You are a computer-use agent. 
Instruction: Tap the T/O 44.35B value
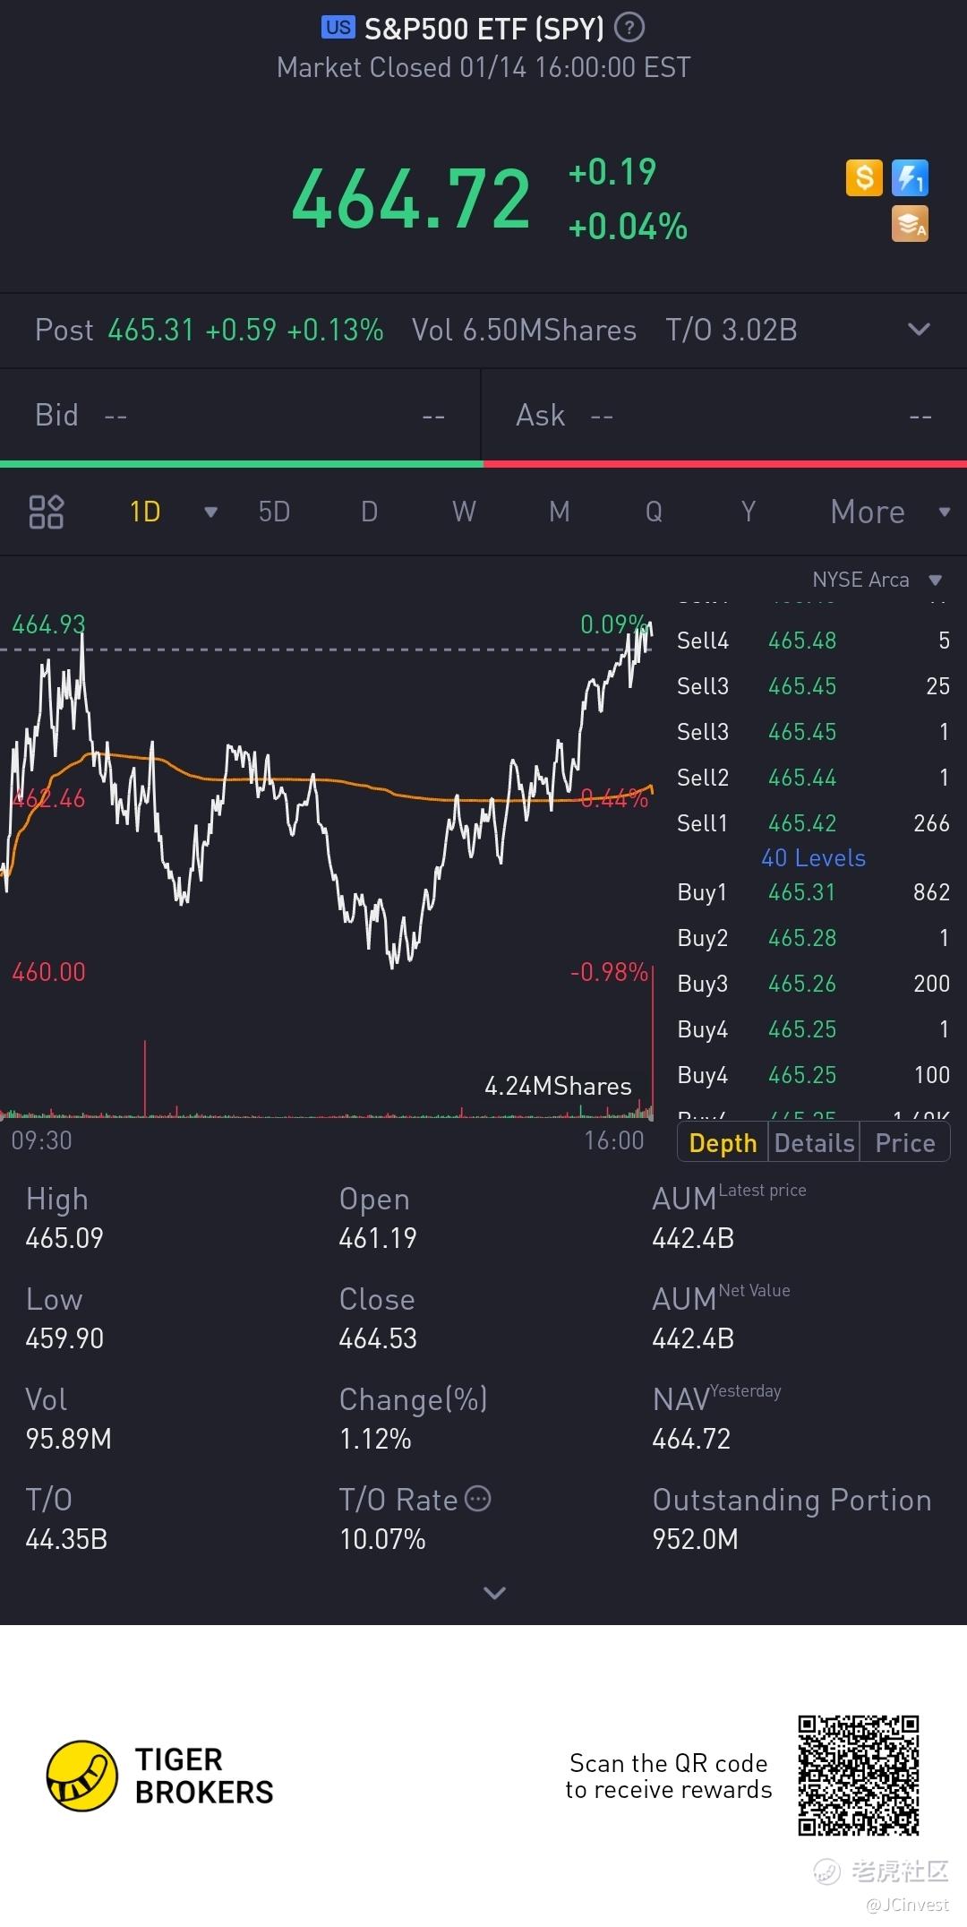click(x=66, y=1539)
